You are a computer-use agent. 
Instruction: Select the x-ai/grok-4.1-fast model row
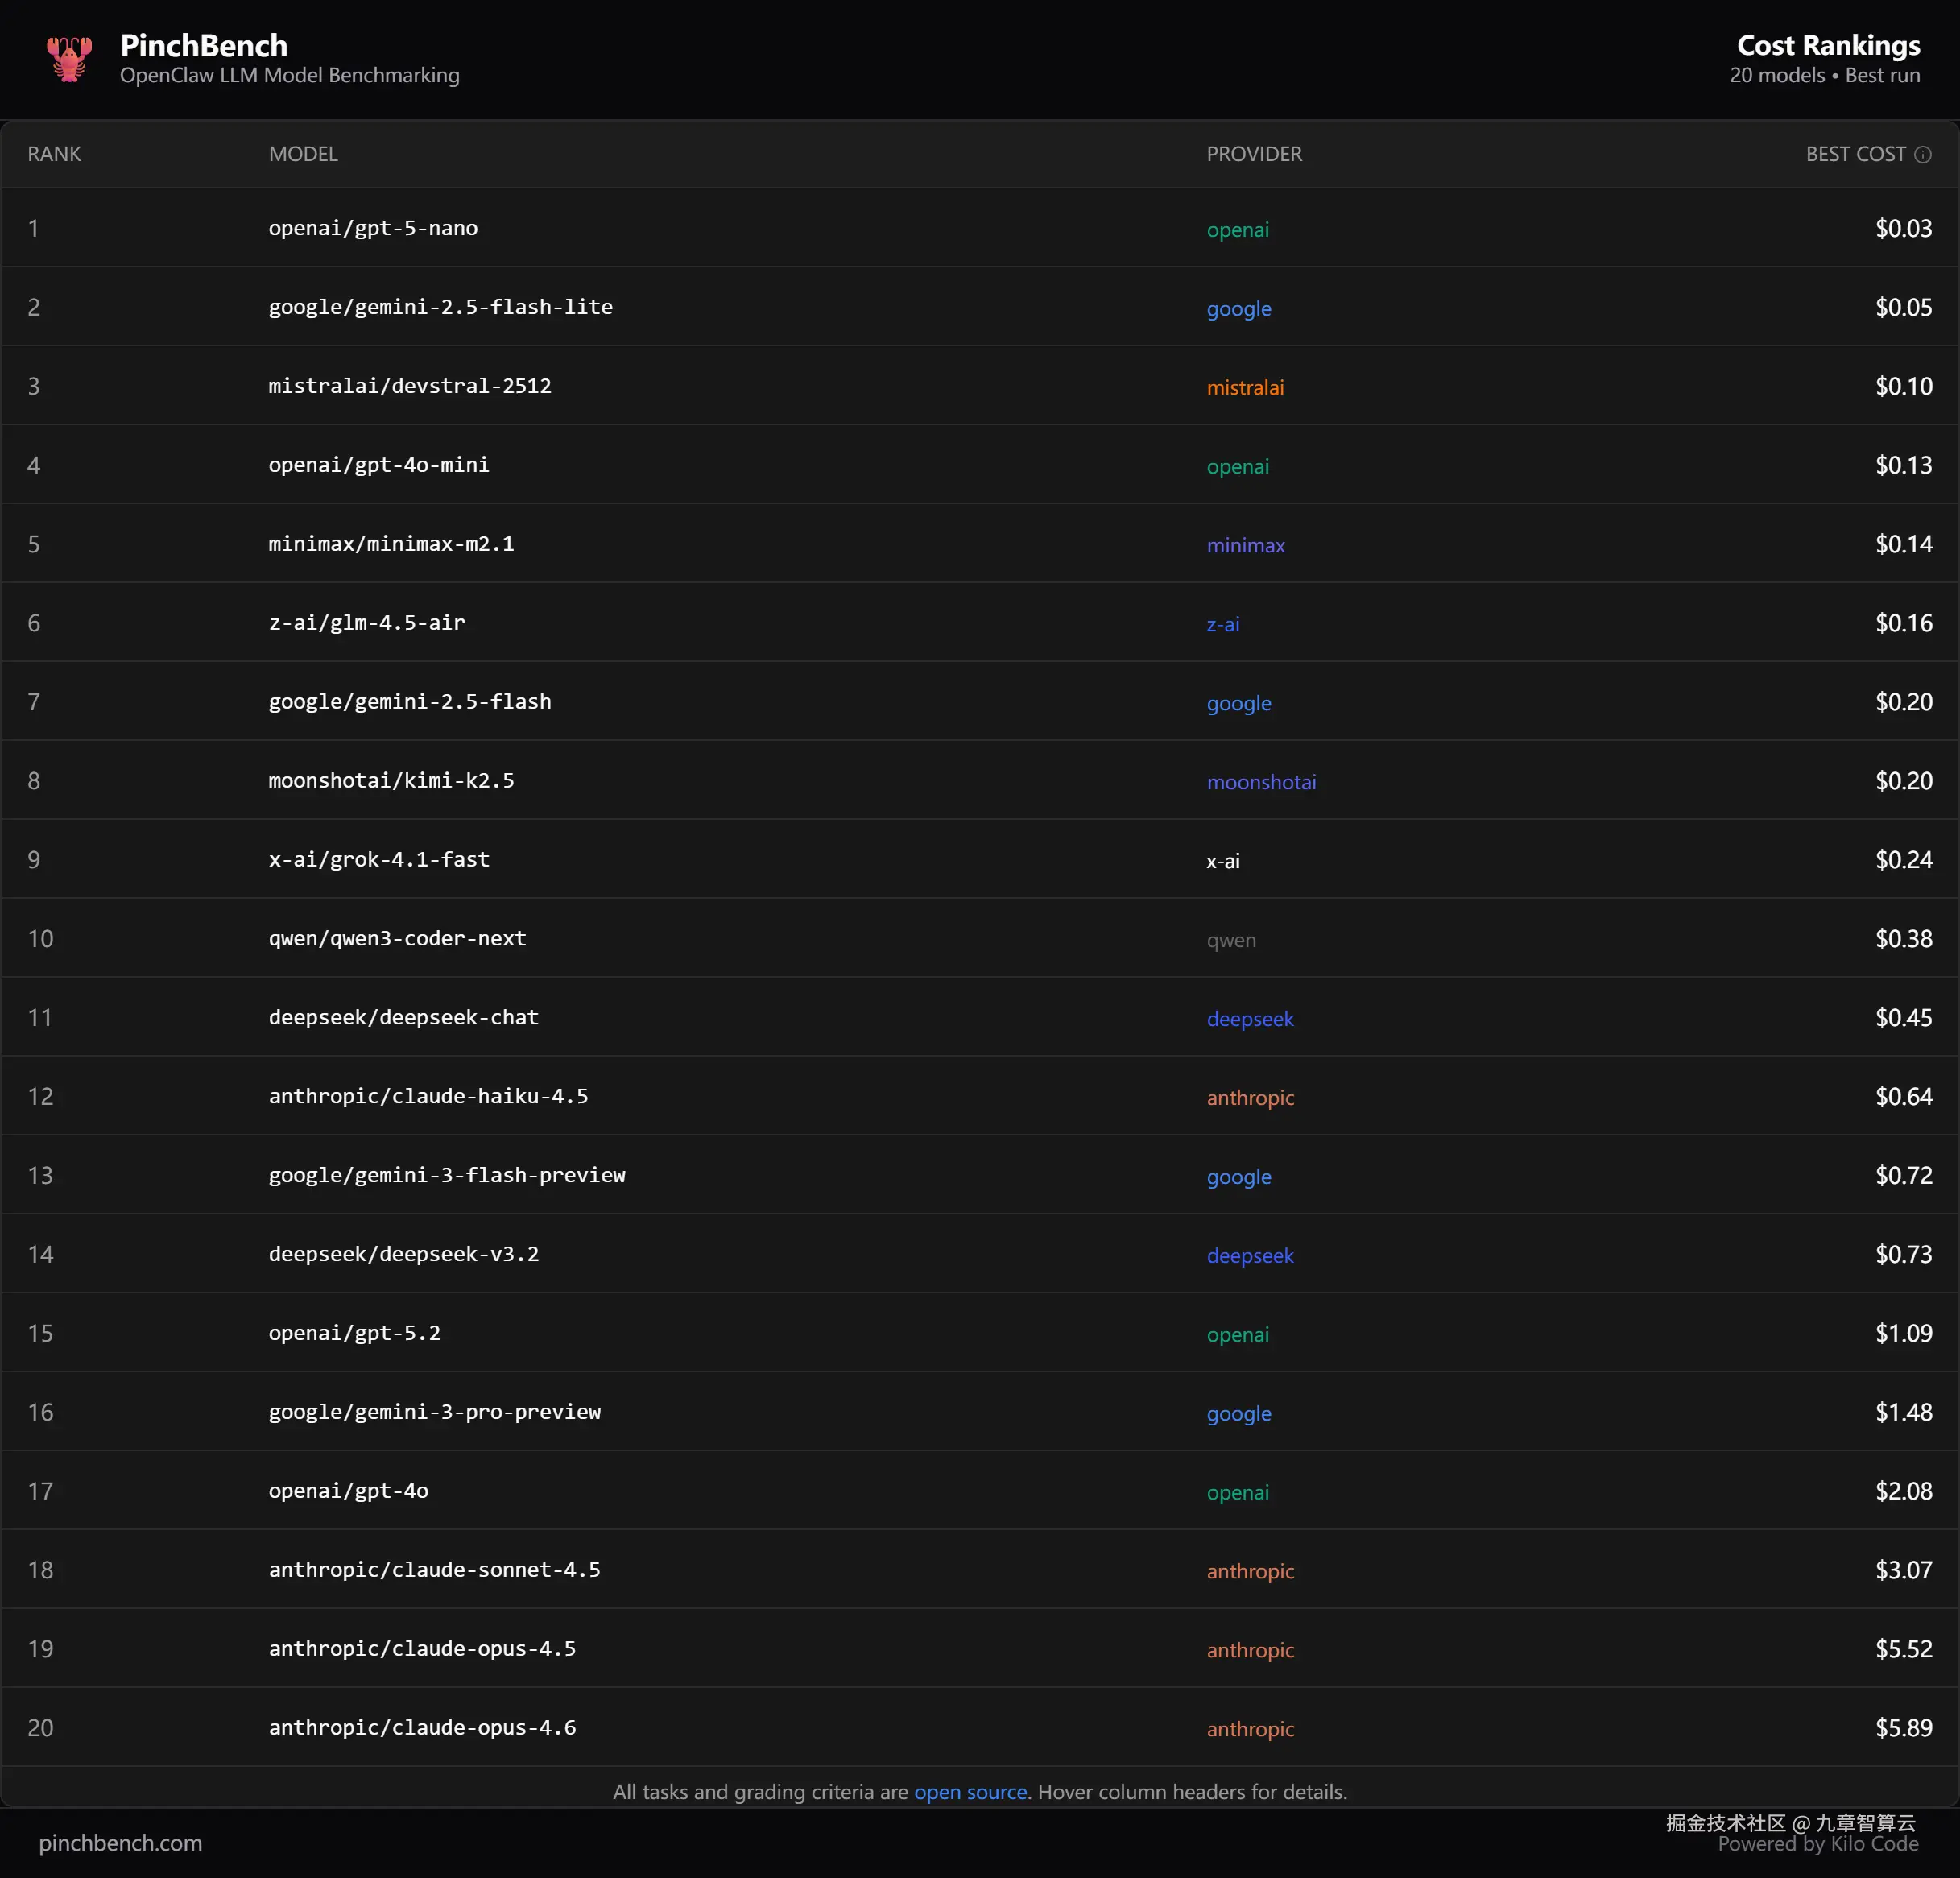click(x=378, y=860)
